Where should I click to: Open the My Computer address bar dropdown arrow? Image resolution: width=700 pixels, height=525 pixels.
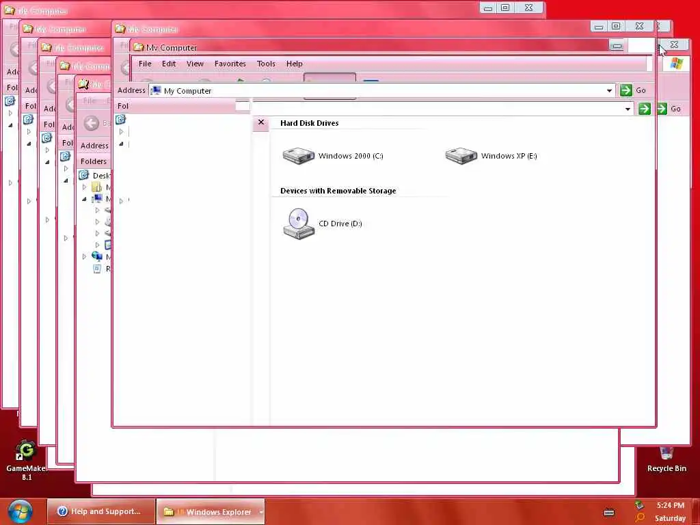pos(609,91)
